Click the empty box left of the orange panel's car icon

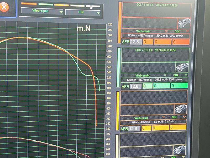[150, 23]
